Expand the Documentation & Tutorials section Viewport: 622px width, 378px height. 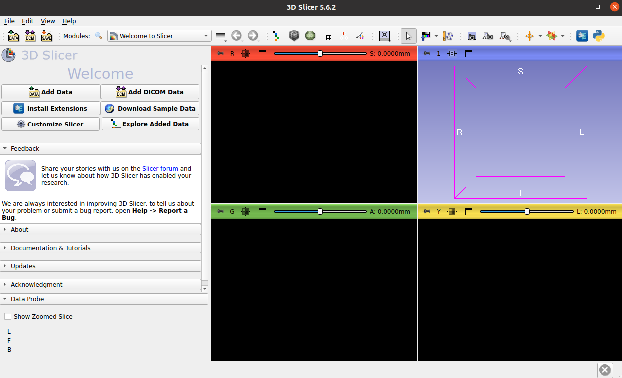pos(101,248)
